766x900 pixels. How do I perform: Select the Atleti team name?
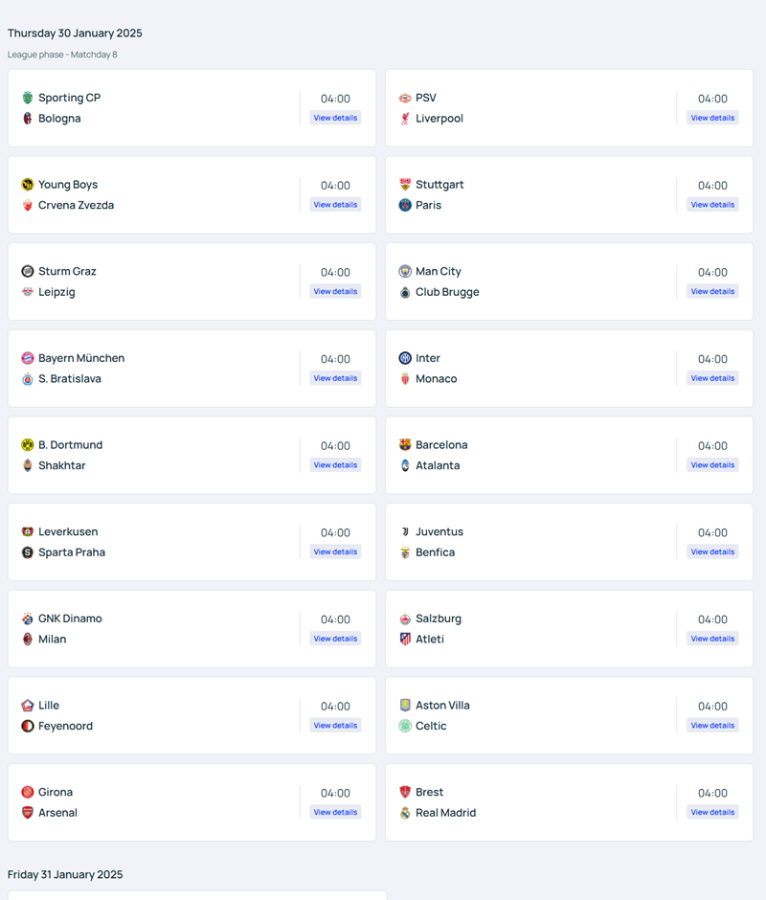430,640
